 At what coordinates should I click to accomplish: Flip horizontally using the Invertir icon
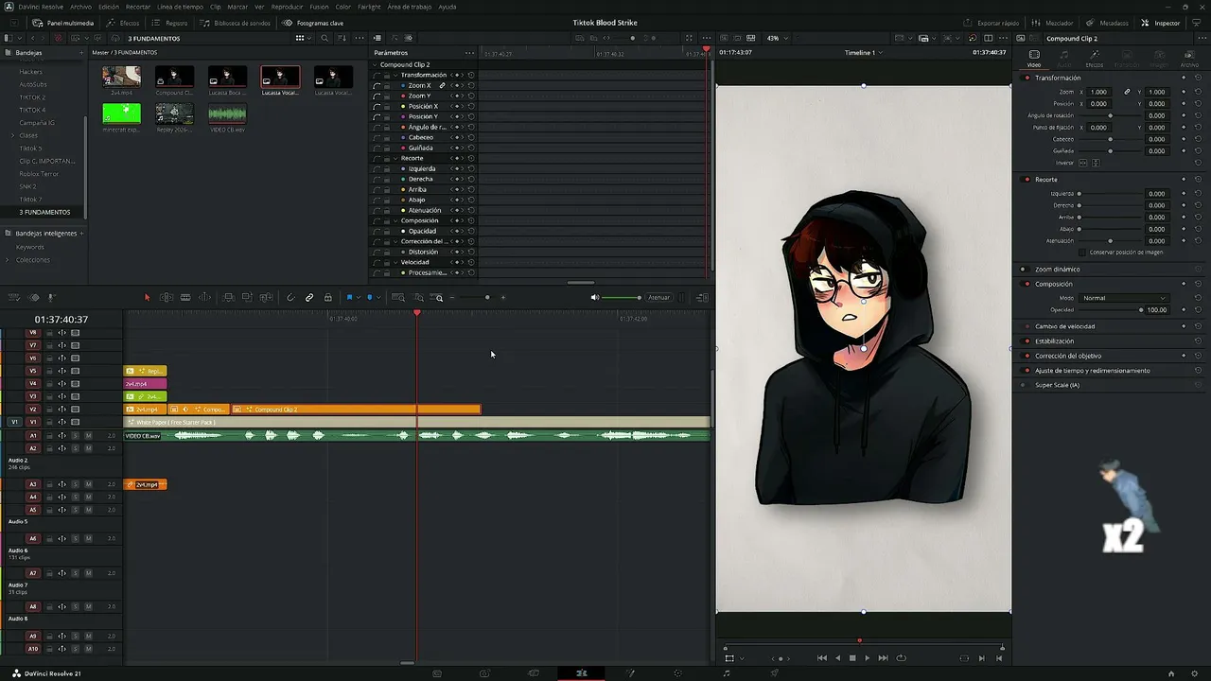pyautogui.click(x=1084, y=163)
